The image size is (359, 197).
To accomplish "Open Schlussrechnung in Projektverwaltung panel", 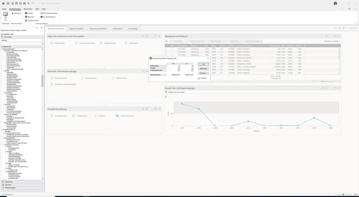I will coord(125,116).
